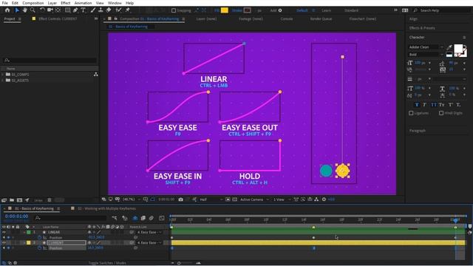Click the Stroke color swatch in toolbar
Image resolution: width=473 pixels, height=266 pixels.
pos(248,10)
